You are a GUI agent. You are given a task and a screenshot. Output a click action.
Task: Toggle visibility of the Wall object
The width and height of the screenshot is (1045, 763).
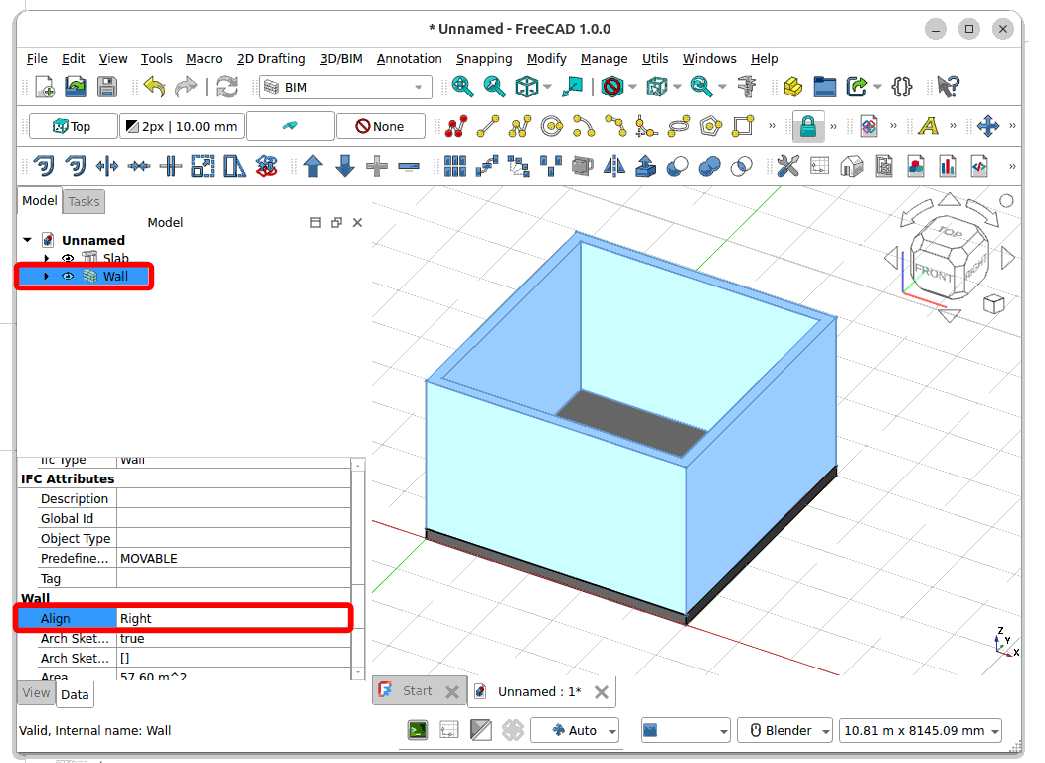tap(68, 276)
